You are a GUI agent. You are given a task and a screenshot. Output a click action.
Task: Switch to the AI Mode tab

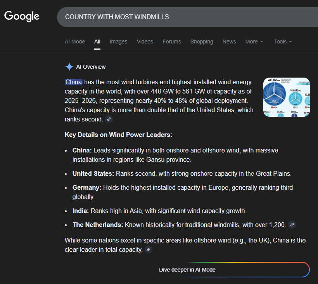74,42
